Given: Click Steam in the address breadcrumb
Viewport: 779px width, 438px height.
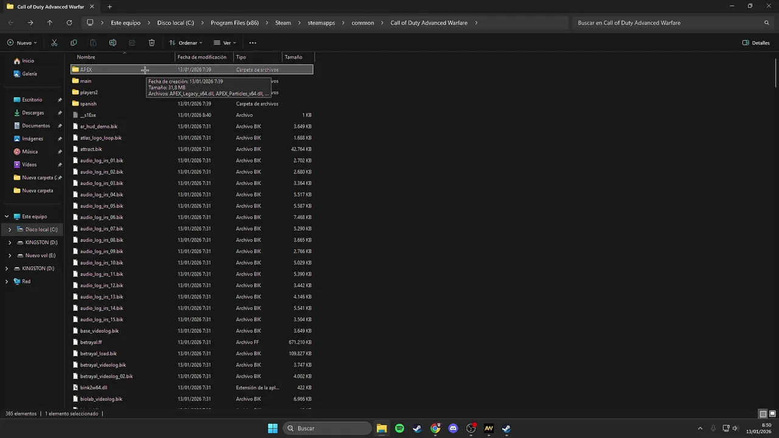Looking at the screenshot, I should click(x=283, y=23).
